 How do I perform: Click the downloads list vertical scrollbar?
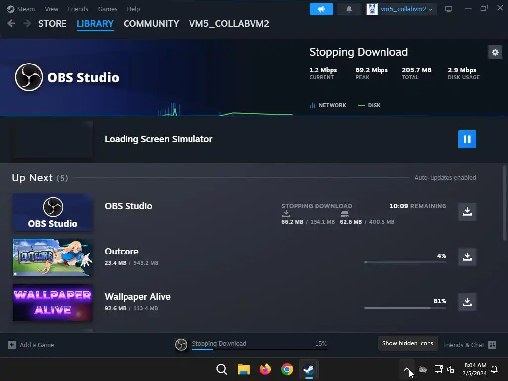504,203
